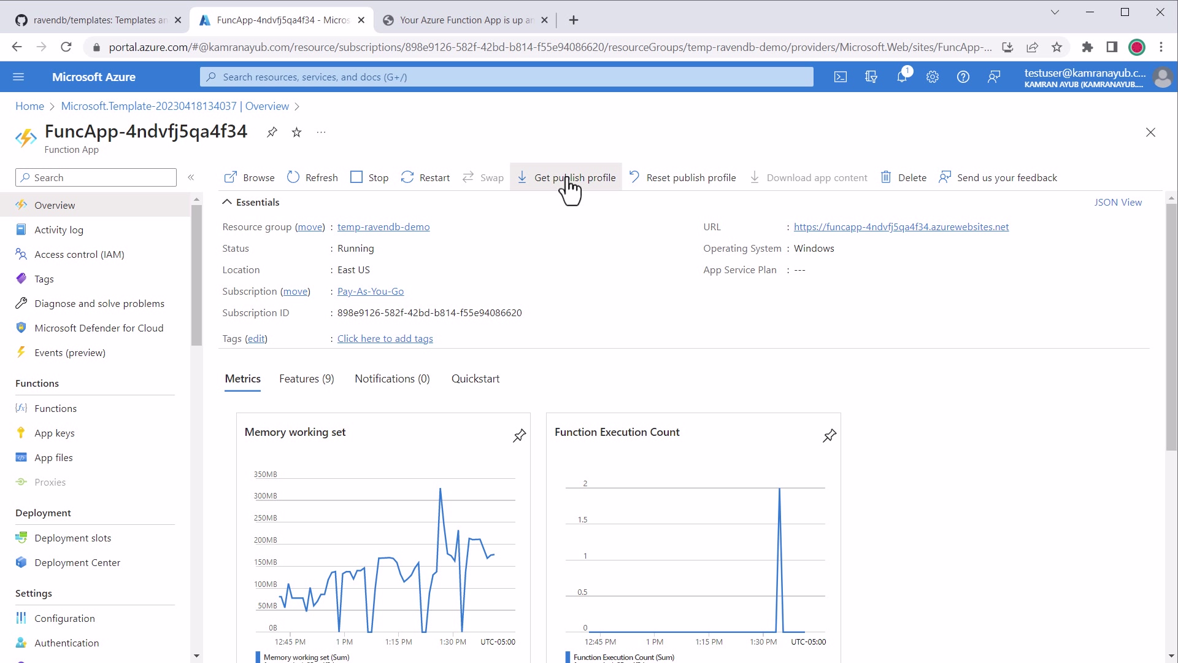Open Cloud Shell from the top bar
Image resolution: width=1178 pixels, height=663 pixels.
click(841, 77)
